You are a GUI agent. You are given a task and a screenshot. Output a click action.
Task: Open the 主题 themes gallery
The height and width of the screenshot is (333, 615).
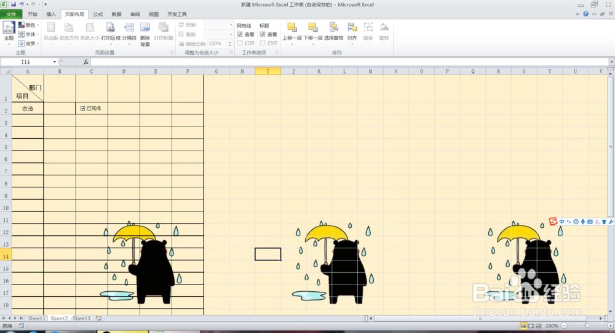coord(9,33)
